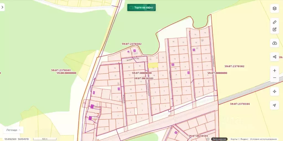
Task: Open the Яндекс attribution link
Action: (244, 139)
